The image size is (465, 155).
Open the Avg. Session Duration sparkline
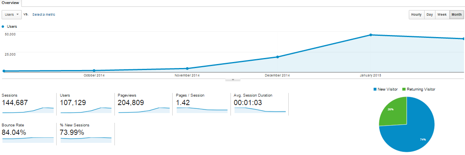(x=260, y=110)
